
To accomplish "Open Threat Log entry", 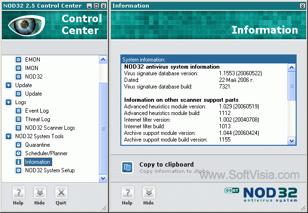I will coord(37,119).
